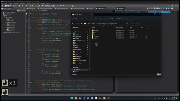Screen dimensions: 180x101
Task: Select the bin folder in file list
Action: coord(94,32)
